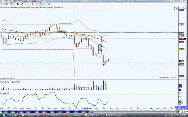Click the RSI(Close,6,3) panel label
This screenshot has height=117, width=188.
coord(5,93)
